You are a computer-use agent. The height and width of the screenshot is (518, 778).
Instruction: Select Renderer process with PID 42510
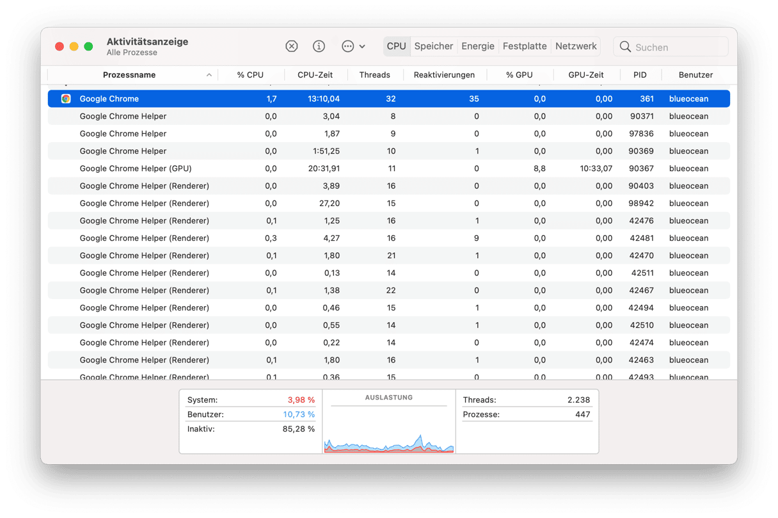click(389, 325)
